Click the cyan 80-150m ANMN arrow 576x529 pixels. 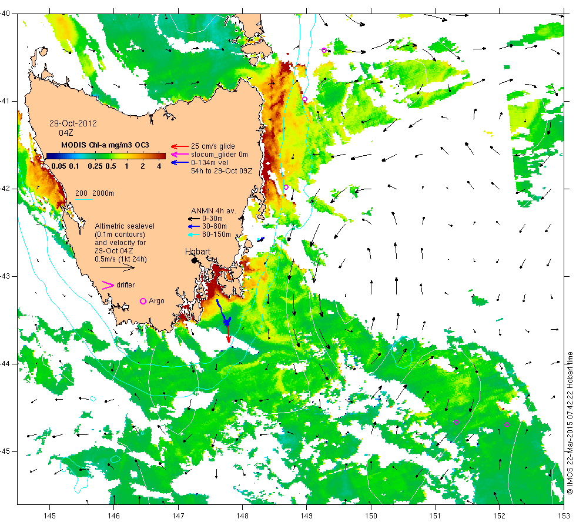[x=193, y=235]
